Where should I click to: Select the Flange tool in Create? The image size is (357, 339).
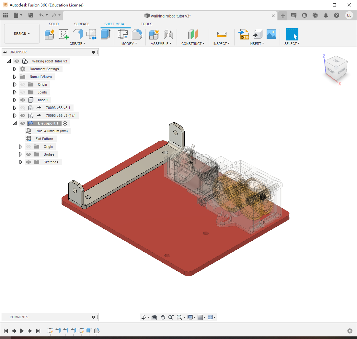(x=78, y=34)
